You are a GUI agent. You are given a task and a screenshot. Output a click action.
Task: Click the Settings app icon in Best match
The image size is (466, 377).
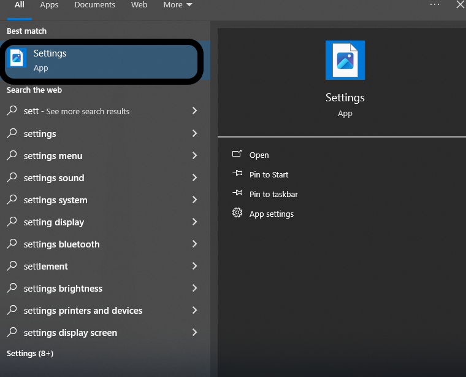(x=17, y=59)
